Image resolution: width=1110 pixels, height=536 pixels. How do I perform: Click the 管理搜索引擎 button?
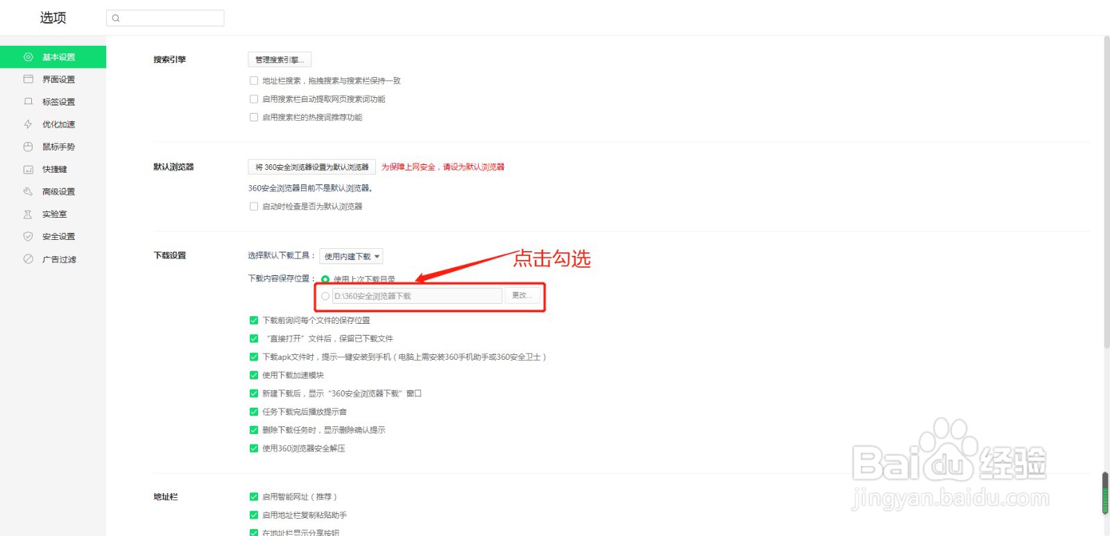(280, 60)
